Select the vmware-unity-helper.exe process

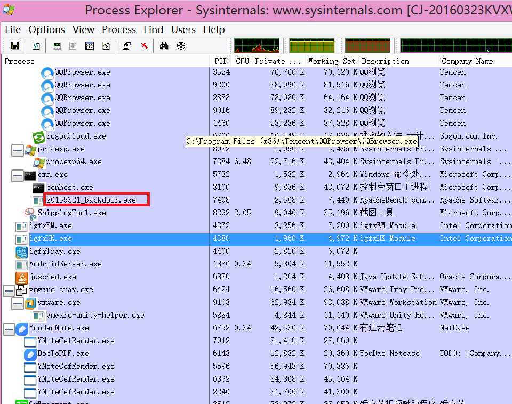(x=95, y=315)
